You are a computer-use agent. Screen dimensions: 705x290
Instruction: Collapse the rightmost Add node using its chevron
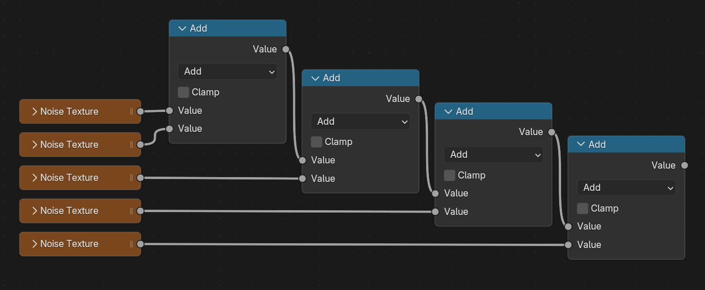pyautogui.click(x=580, y=145)
